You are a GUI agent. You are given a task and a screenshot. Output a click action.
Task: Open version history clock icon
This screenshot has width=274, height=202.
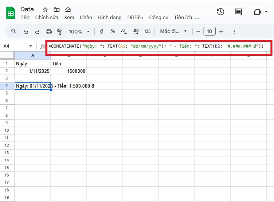pos(220,12)
